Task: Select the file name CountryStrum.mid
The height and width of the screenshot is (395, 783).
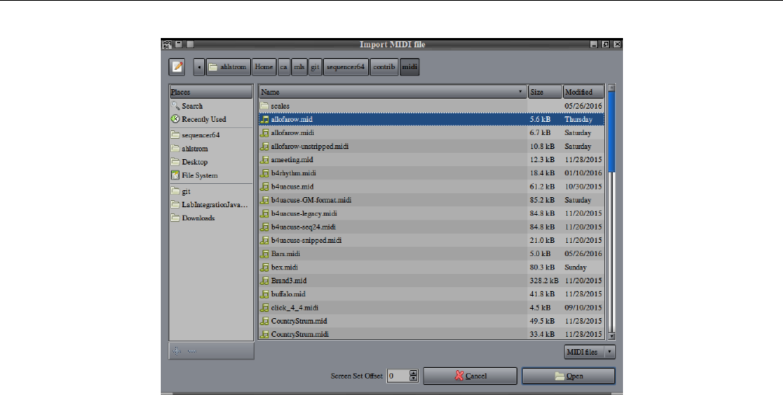Action: 299,321
